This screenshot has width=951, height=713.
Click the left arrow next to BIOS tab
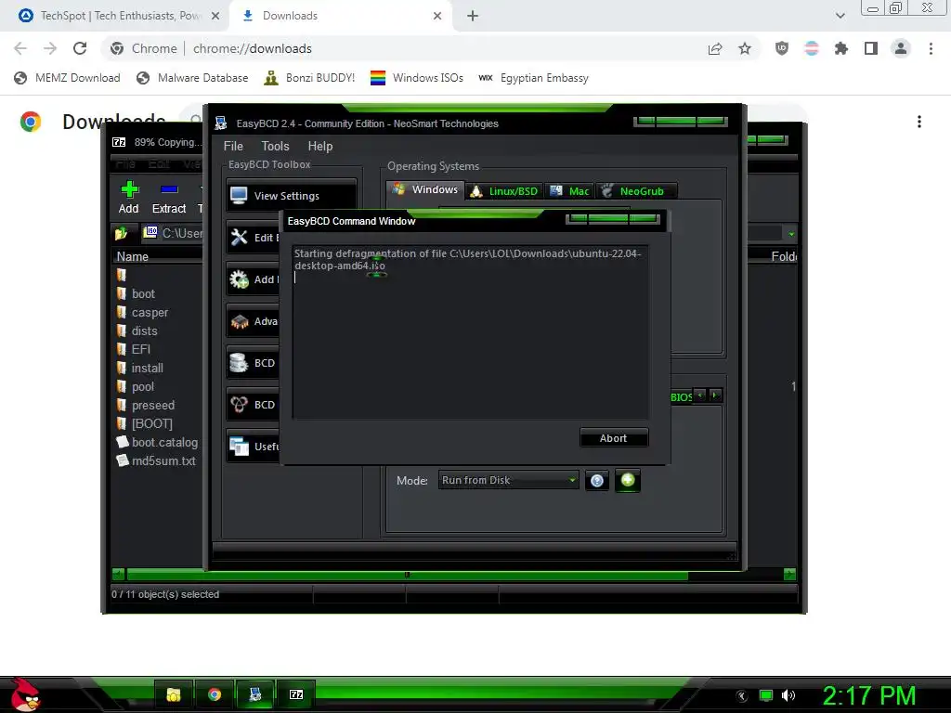tap(700, 395)
